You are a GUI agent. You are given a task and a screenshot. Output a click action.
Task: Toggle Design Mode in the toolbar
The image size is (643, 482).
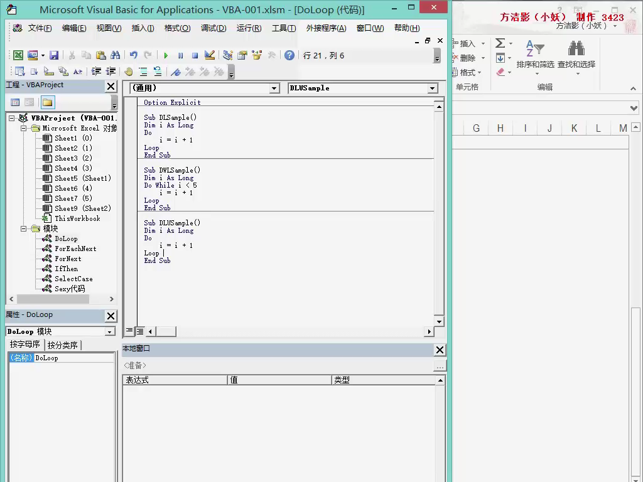pos(210,55)
